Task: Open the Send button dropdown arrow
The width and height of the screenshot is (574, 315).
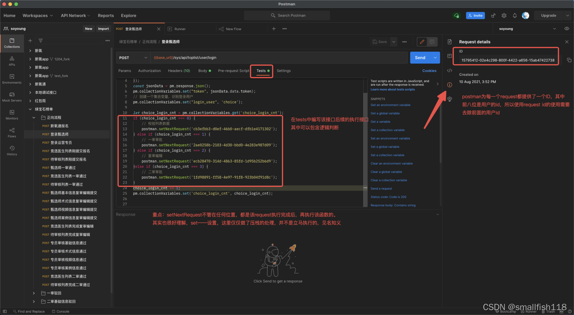Action: (435, 57)
